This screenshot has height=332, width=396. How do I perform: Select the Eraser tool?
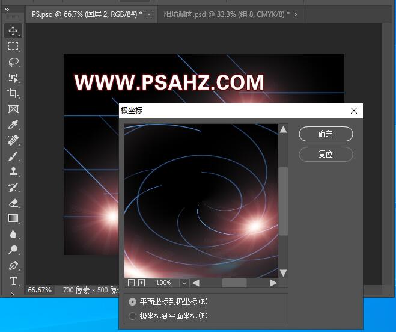pos(13,203)
